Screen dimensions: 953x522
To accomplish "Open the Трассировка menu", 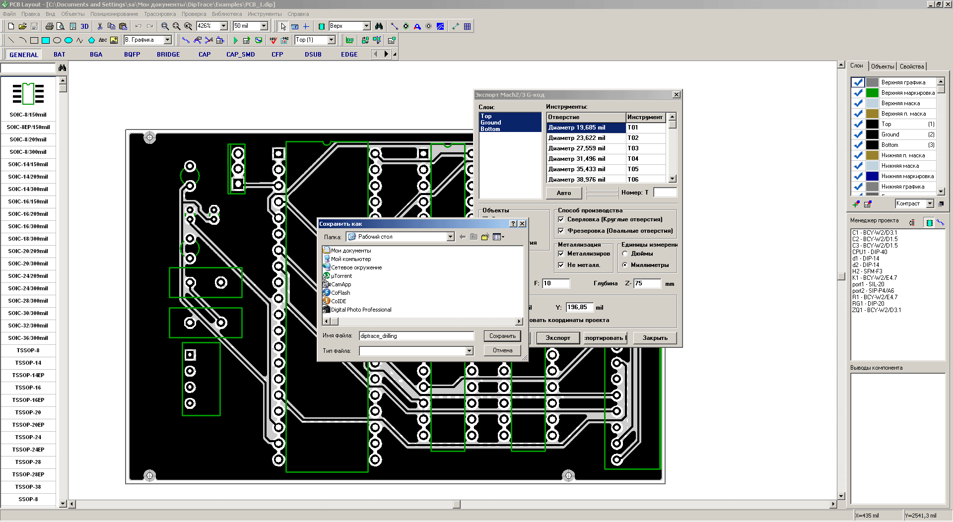I will pos(160,14).
